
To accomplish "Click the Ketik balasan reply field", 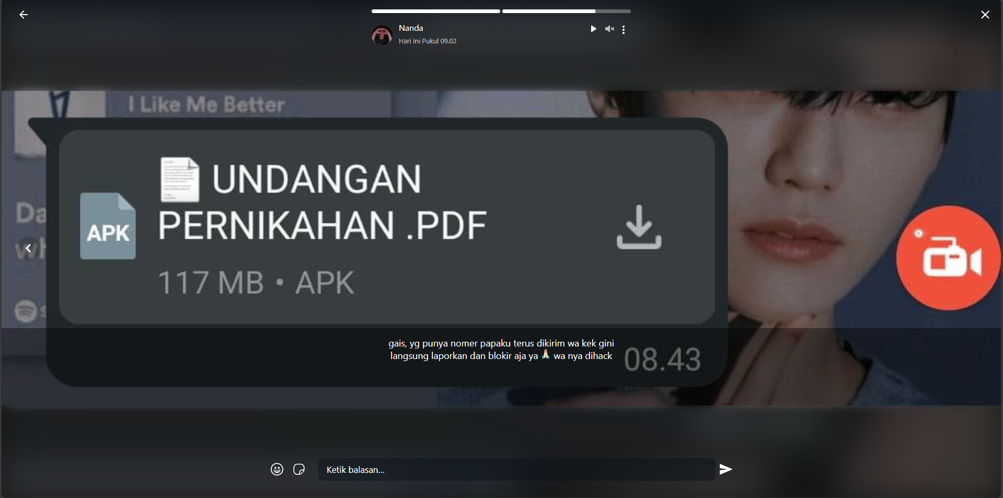I will [x=516, y=469].
